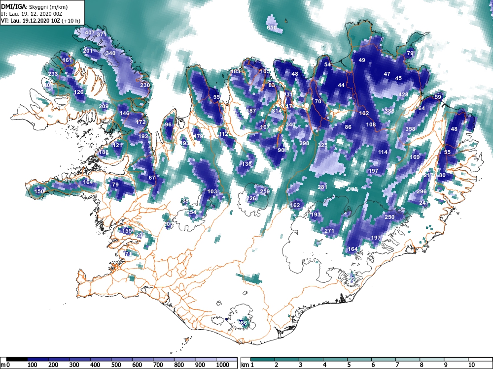Click visibility value '136' on the map
Screen dimensions: 493x369
(x=247, y=163)
